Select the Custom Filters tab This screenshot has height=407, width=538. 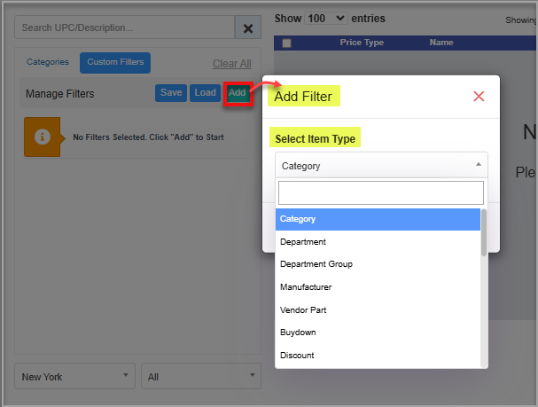coord(115,62)
